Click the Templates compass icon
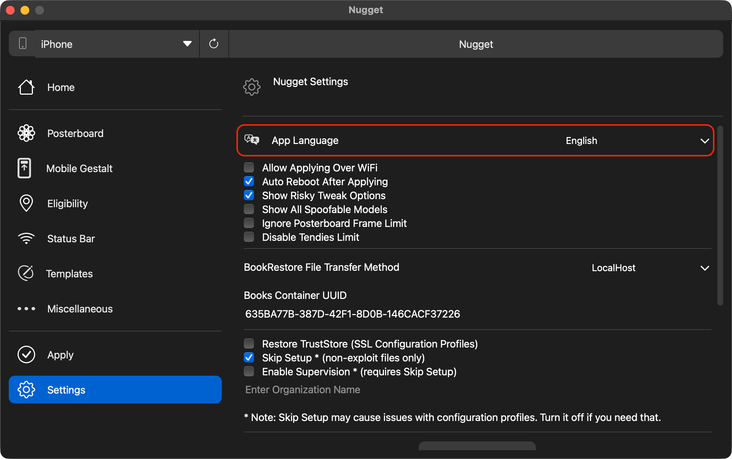Screen dimensions: 732x459 tap(26, 273)
